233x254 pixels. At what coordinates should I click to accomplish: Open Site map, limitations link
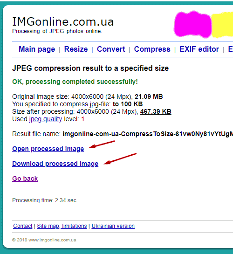62,226
